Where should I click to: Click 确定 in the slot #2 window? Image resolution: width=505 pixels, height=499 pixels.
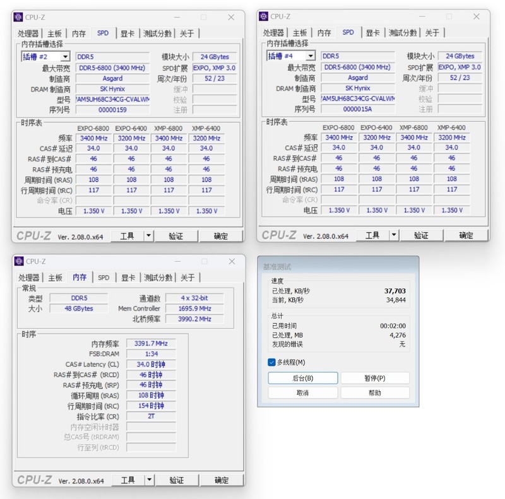tap(220, 235)
